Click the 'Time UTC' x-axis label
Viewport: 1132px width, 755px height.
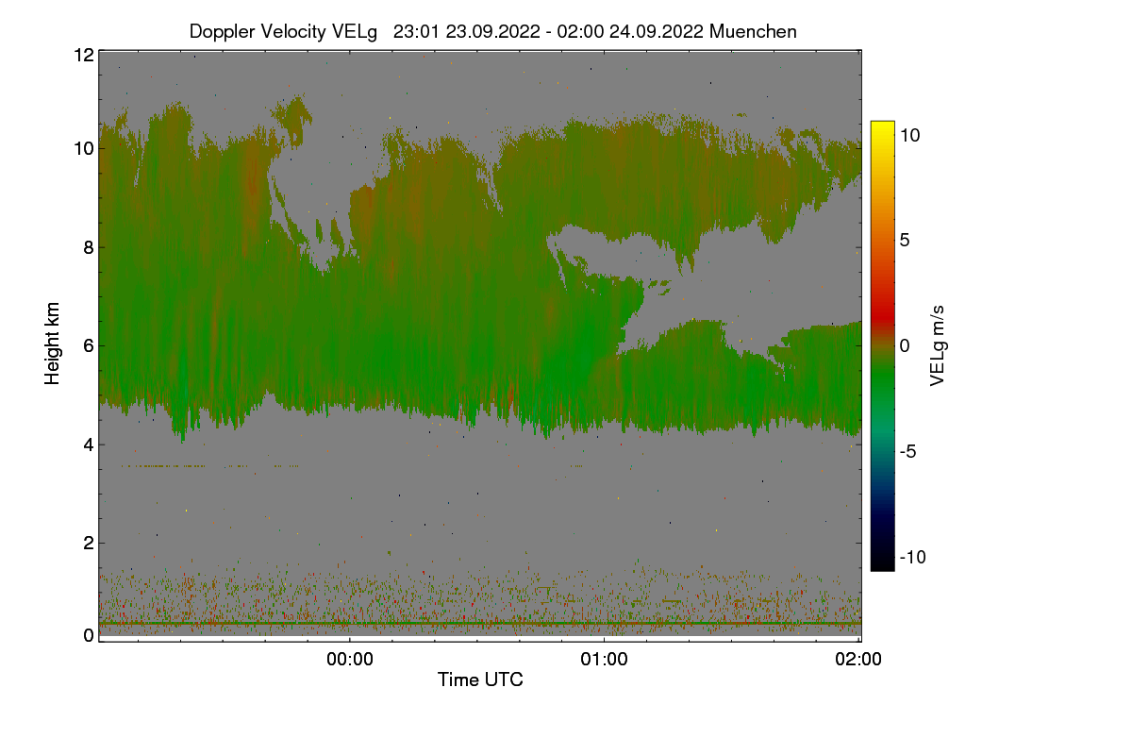coord(480,679)
